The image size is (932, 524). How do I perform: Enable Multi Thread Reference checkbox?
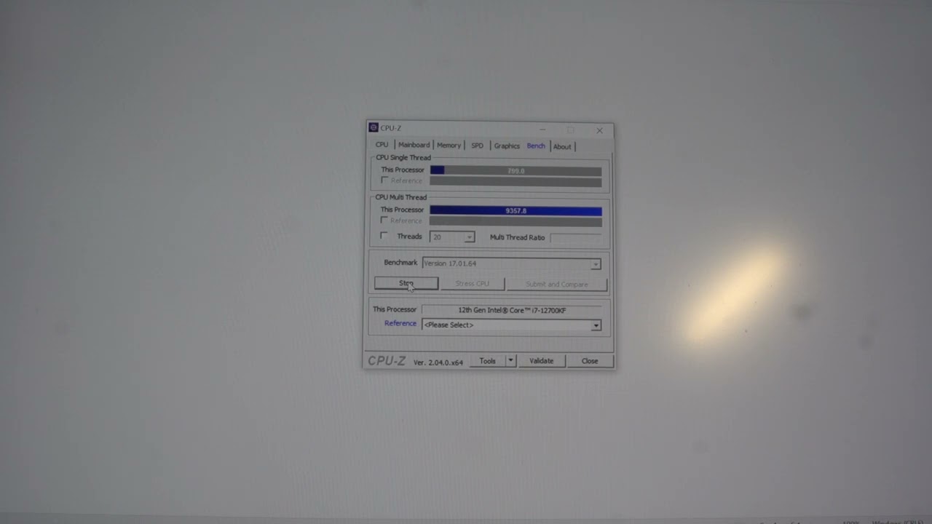384,220
